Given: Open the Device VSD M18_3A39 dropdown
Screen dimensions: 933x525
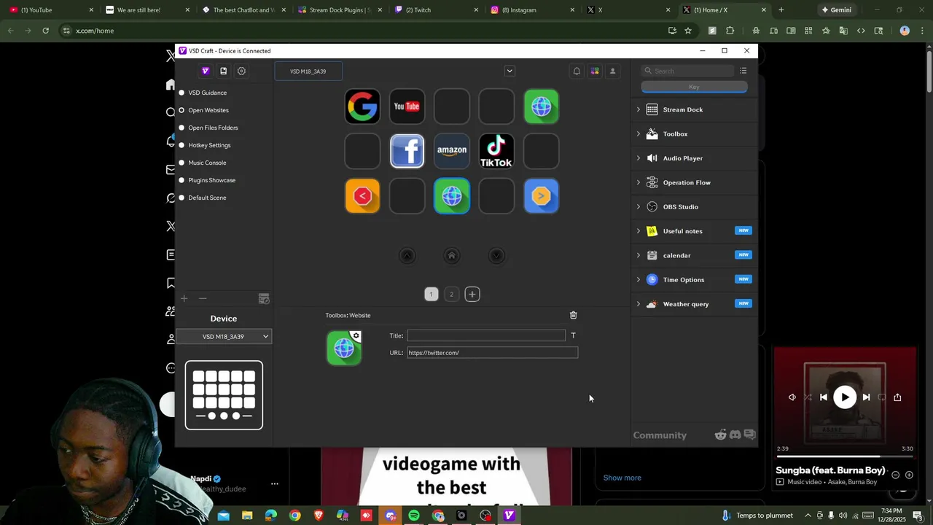Looking at the screenshot, I should (224, 336).
